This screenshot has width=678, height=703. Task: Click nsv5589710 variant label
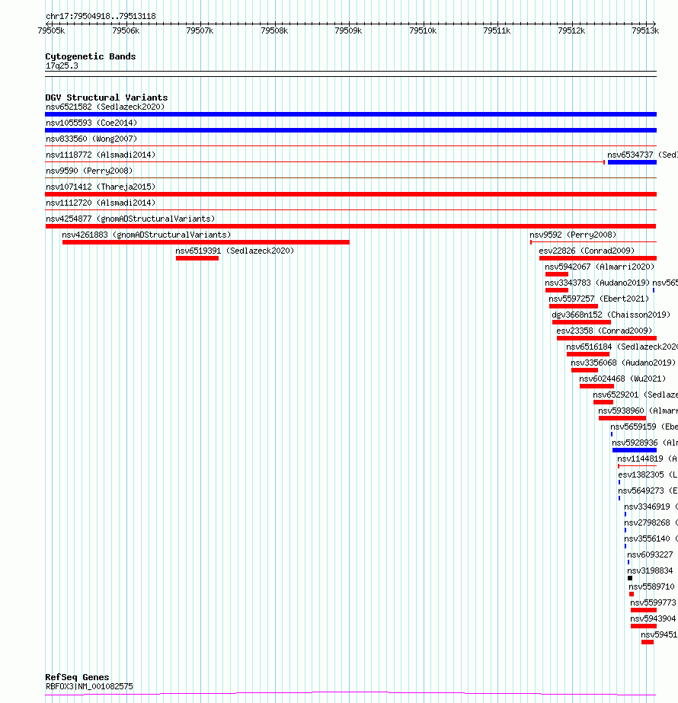pos(651,587)
